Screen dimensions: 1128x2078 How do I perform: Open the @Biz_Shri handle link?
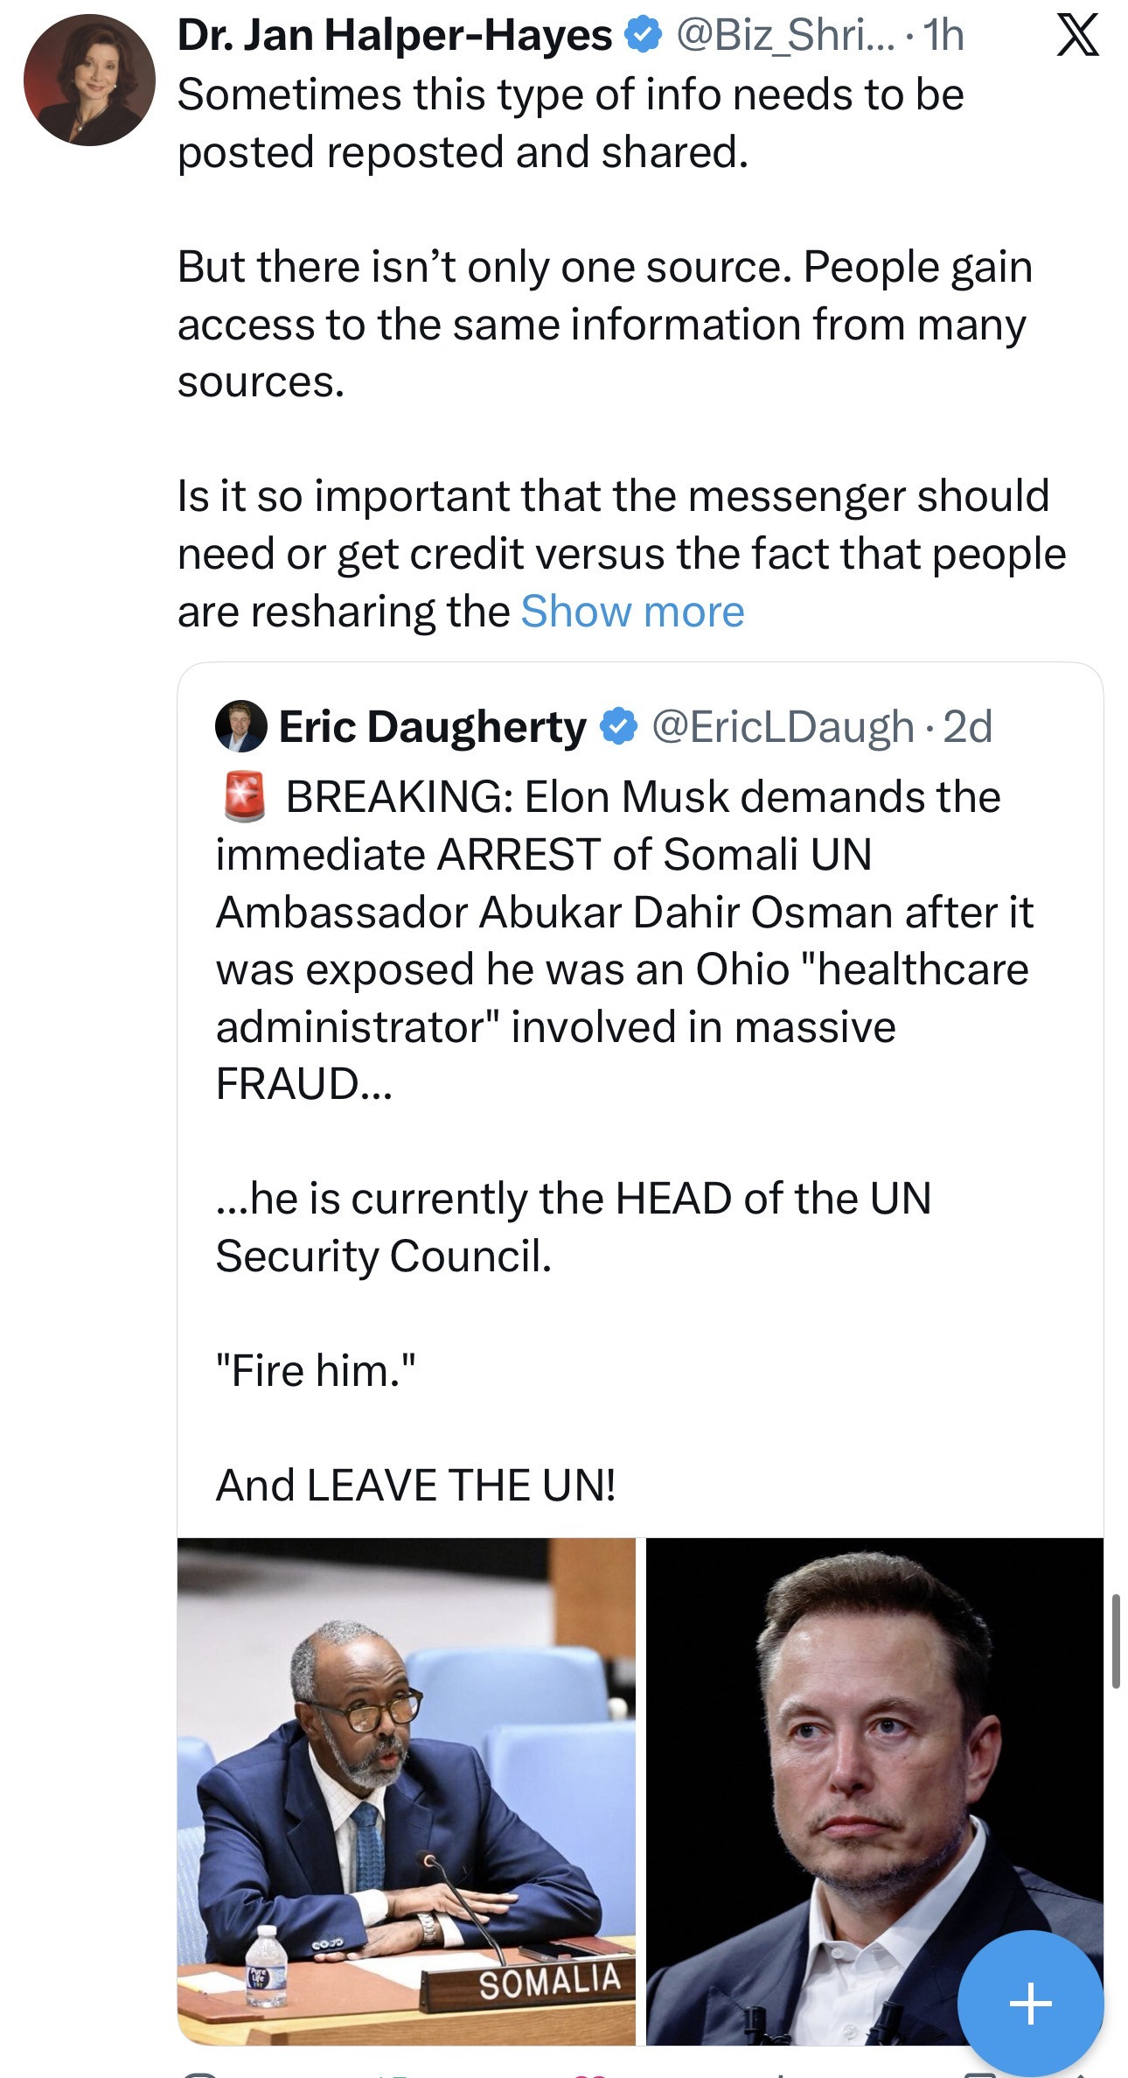pos(784,36)
